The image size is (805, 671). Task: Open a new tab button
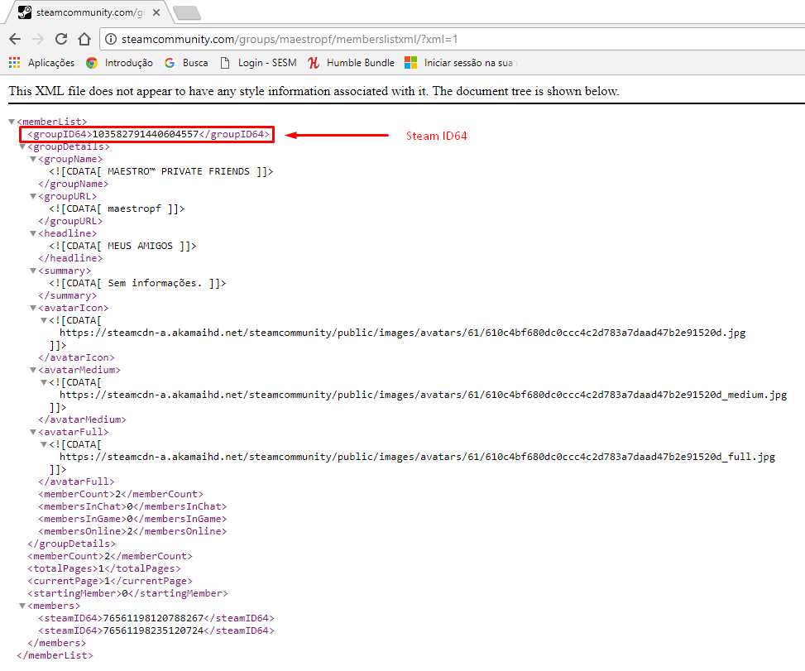pyautogui.click(x=187, y=13)
